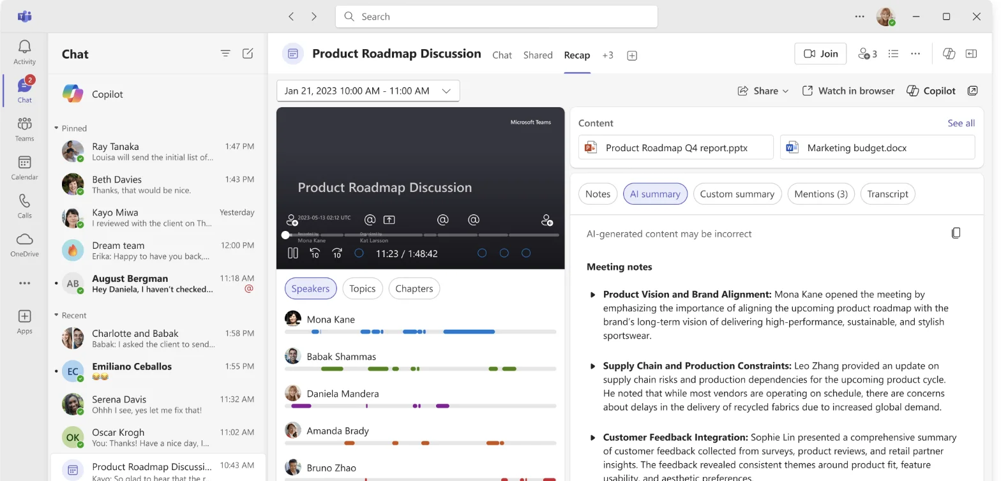
Task: Open Calendar from the left rail
Action: [24, 167]
